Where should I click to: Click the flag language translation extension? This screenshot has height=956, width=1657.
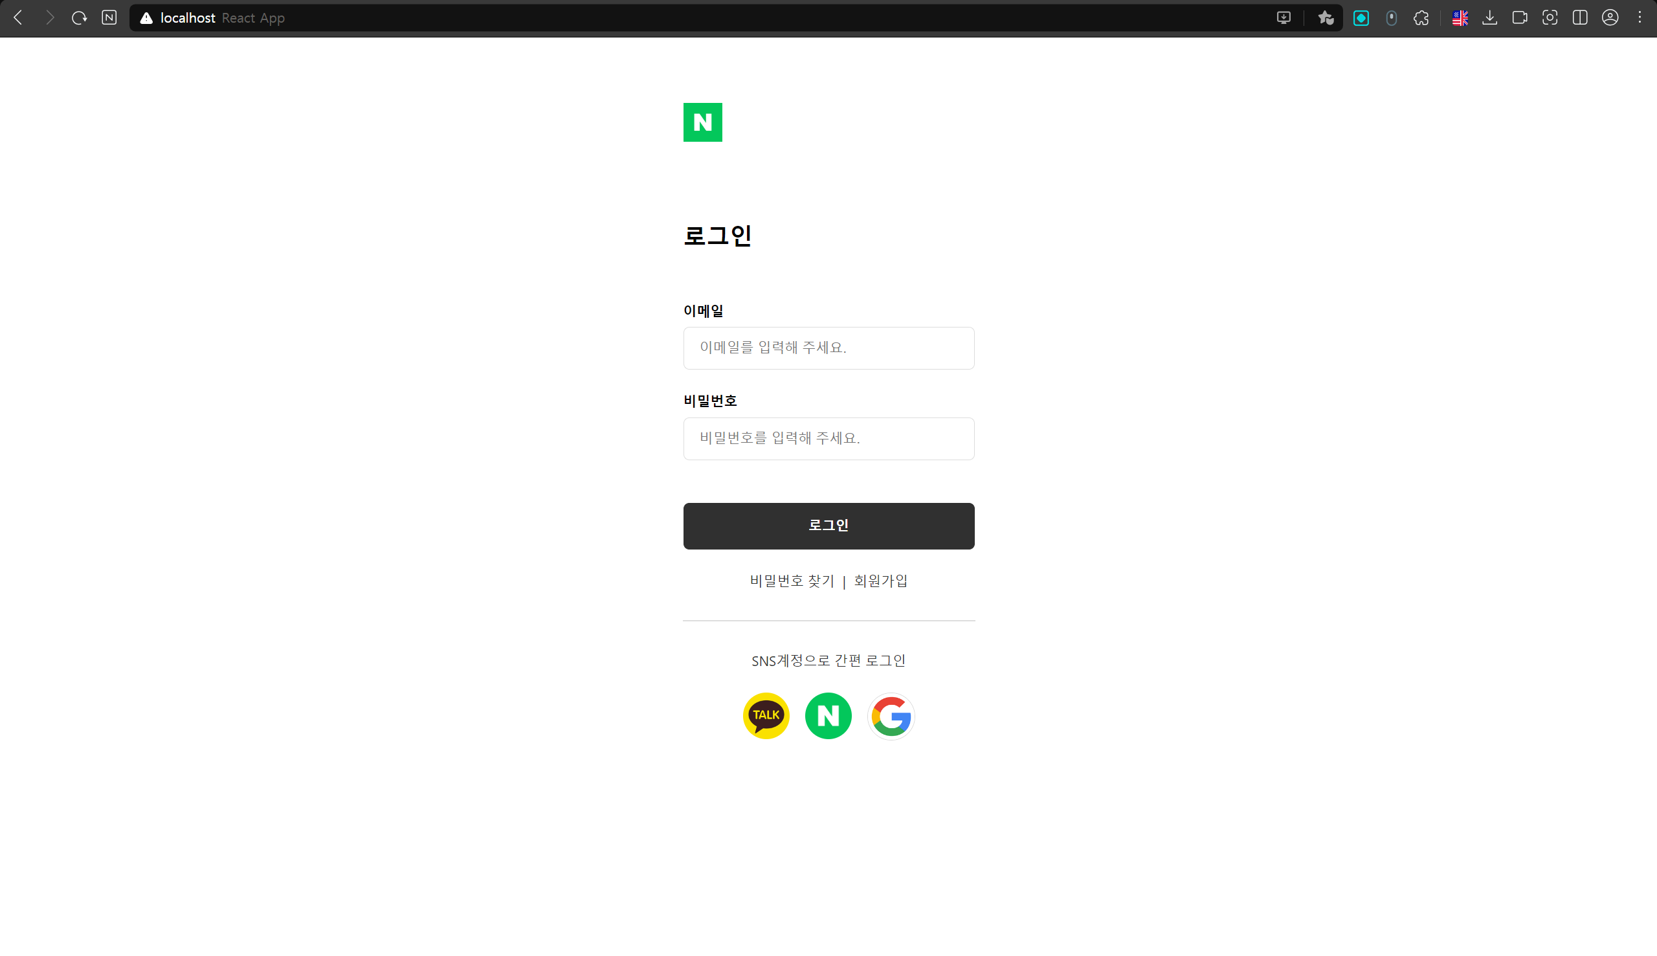(1460, 17)
